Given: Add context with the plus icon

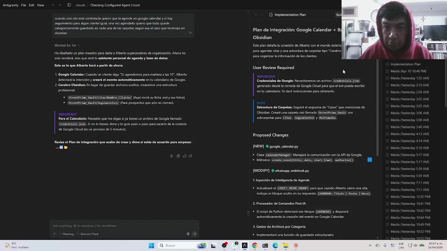Looking at the screenshot, I should (x=54, y=234).
